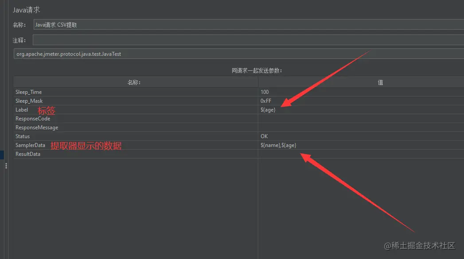The image size is (464, 259).
Task: Click the value cell showing 100
Action: coord(361,92)
